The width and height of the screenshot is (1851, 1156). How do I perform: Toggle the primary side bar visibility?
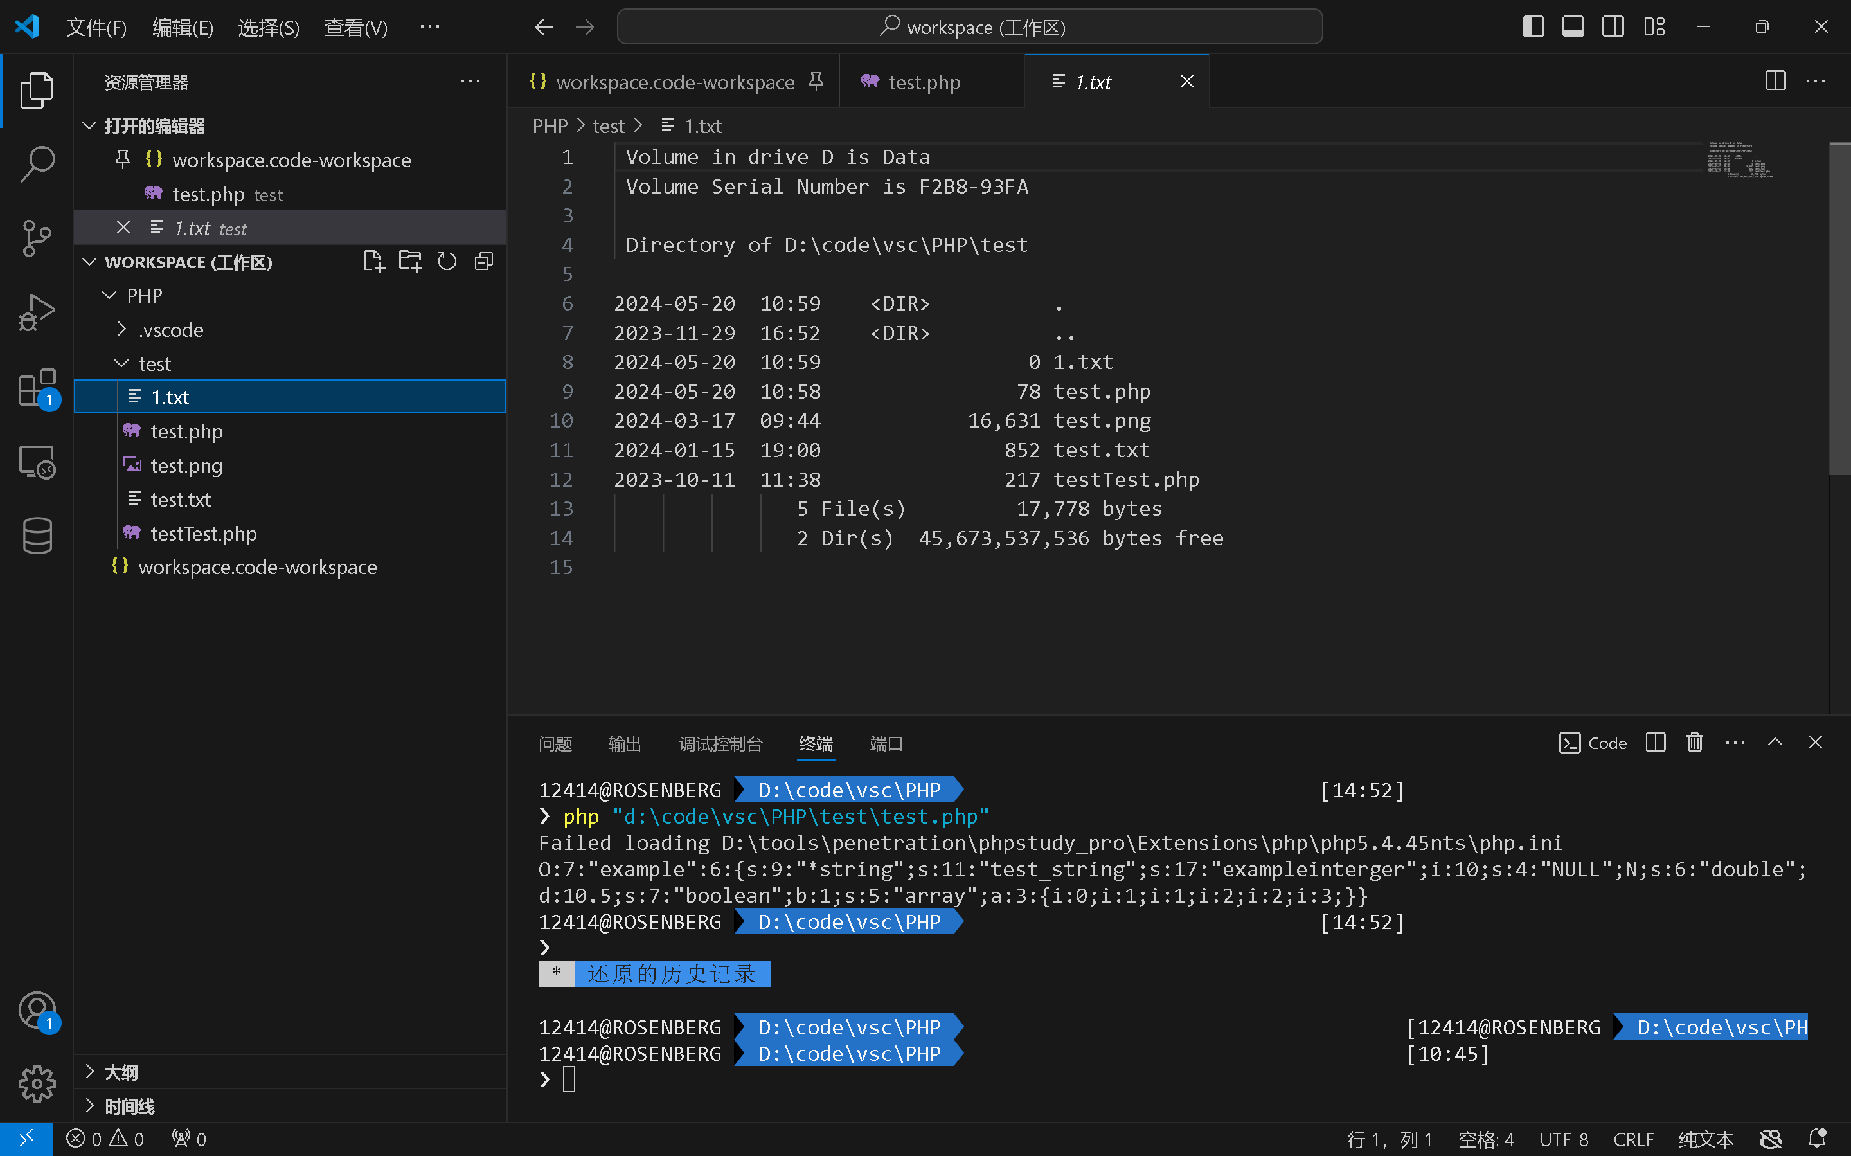pos(1533,27)
